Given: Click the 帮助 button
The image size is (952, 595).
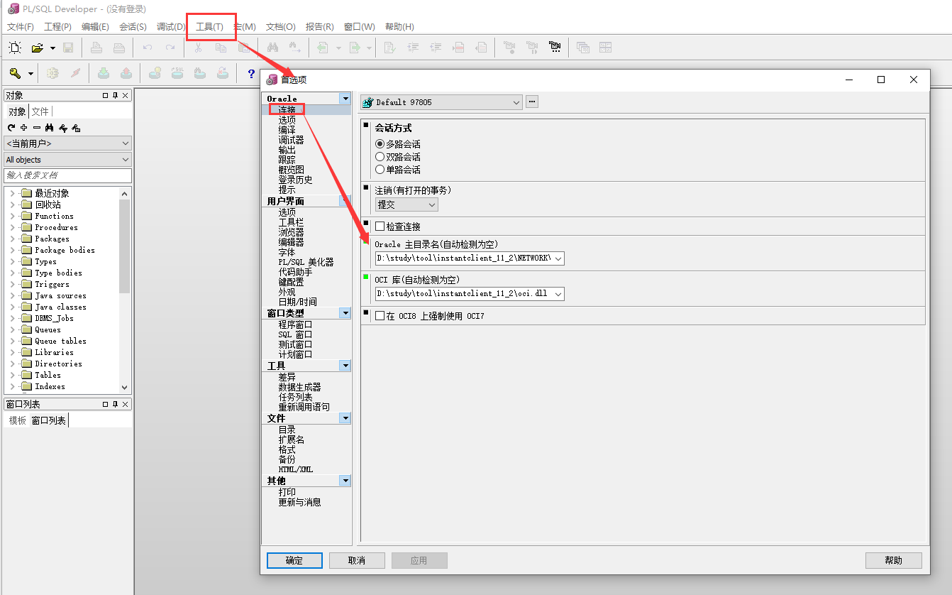Looking at the screenshot, I should 894,560.
